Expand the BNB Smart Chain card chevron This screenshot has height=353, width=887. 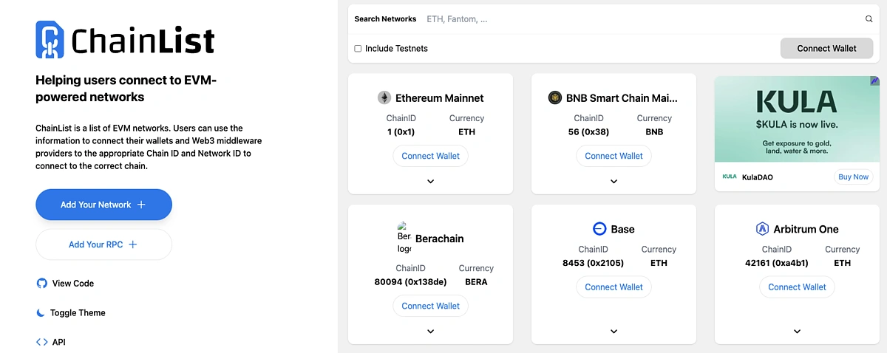[614, 182]
